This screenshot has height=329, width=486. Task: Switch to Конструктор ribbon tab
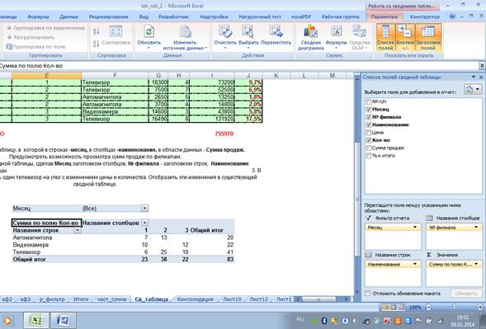pos(425,16)
